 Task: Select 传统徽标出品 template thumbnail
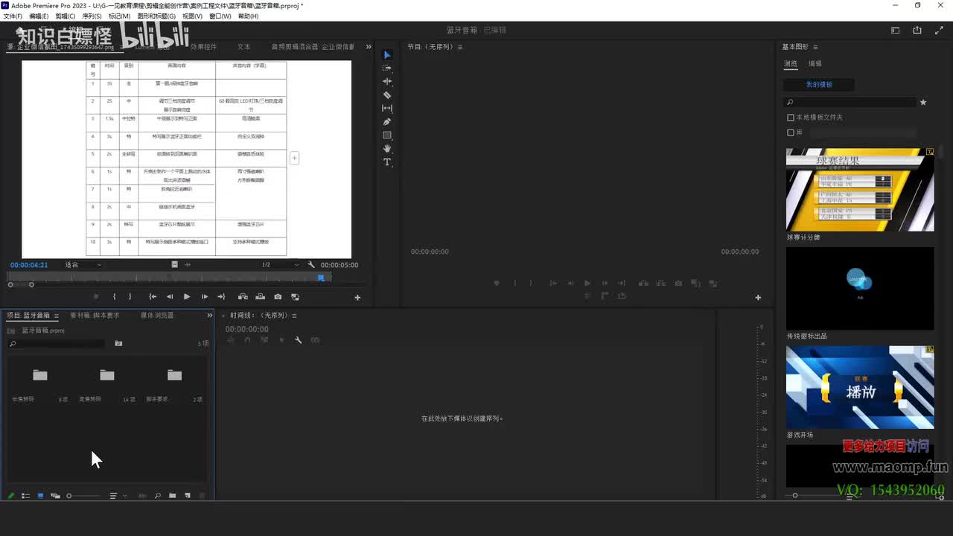[x=860, y=288]
